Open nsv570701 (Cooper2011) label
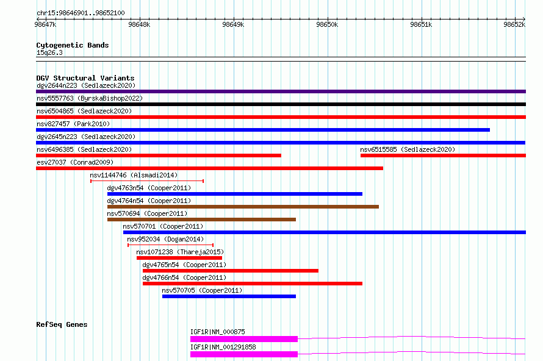Viewport: 543px width, 361px height. click(x=163, y=226)
